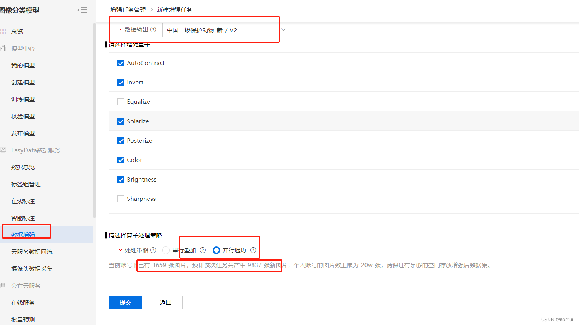Uncheck the Invert operator
The width and height of the screenshot is (579, 325).
(x=121, y=82)
